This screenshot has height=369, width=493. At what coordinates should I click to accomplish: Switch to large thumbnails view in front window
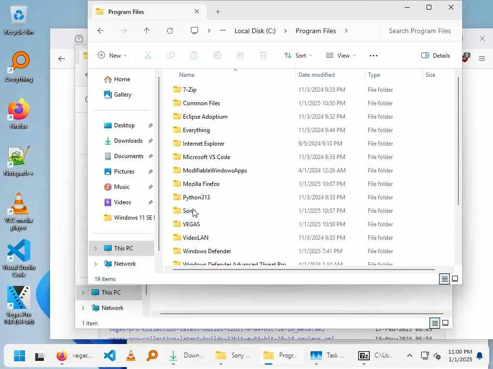(454, 279)
